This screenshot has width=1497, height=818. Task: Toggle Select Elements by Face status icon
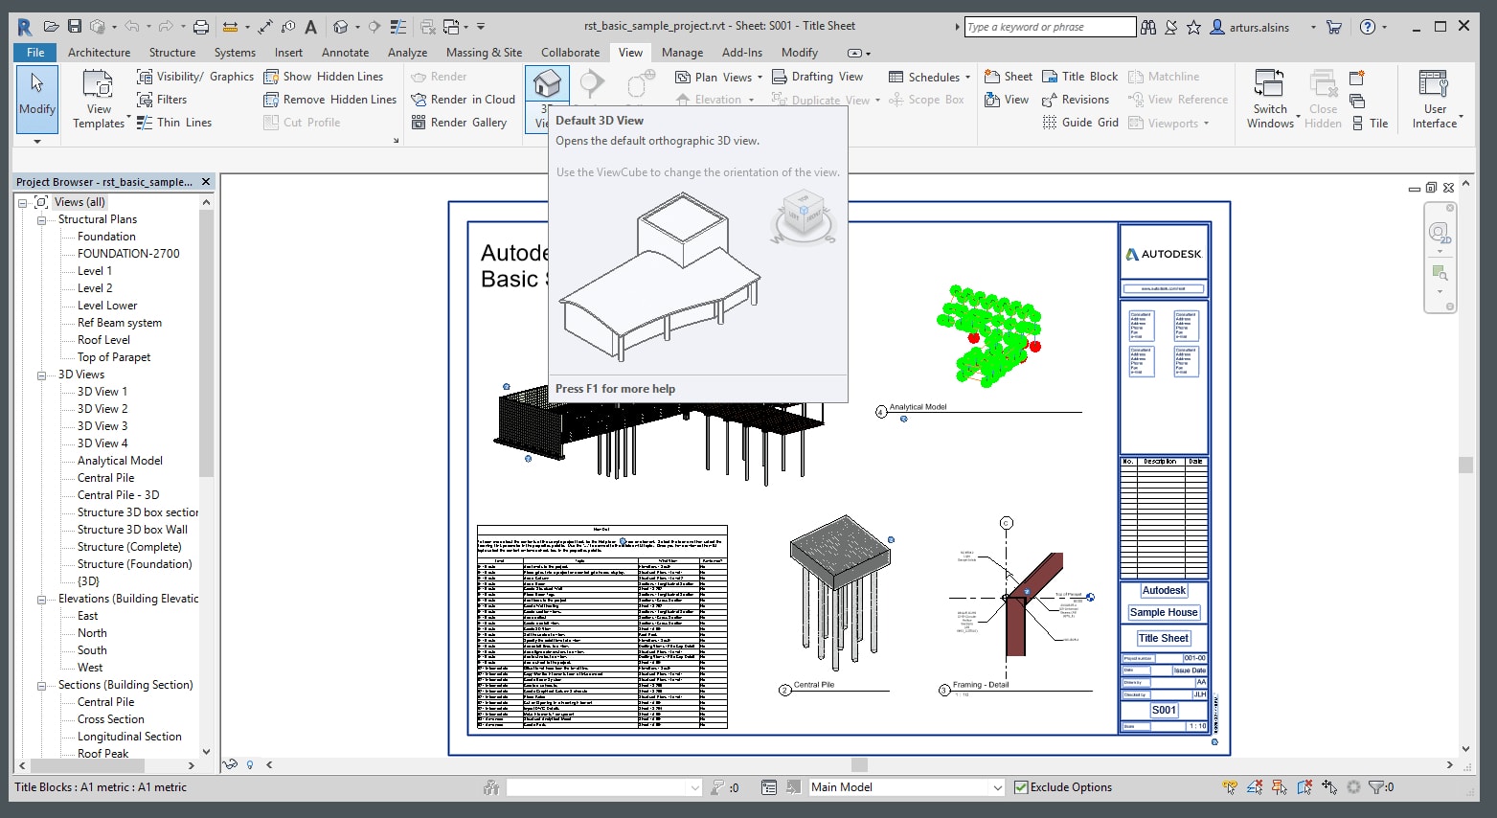pyautogui.click(x=1304, y=787)
